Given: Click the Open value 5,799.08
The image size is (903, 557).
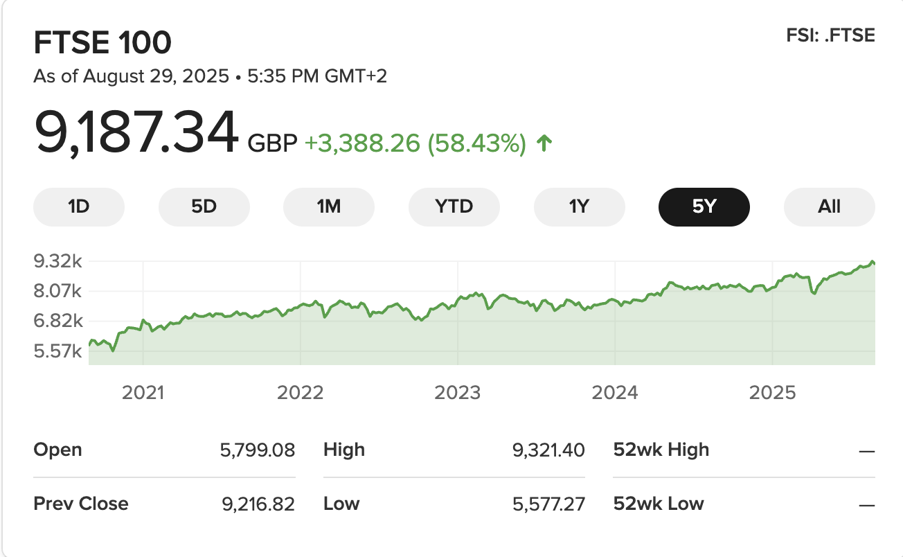Looking at the screenshot, I should [258, 450].
